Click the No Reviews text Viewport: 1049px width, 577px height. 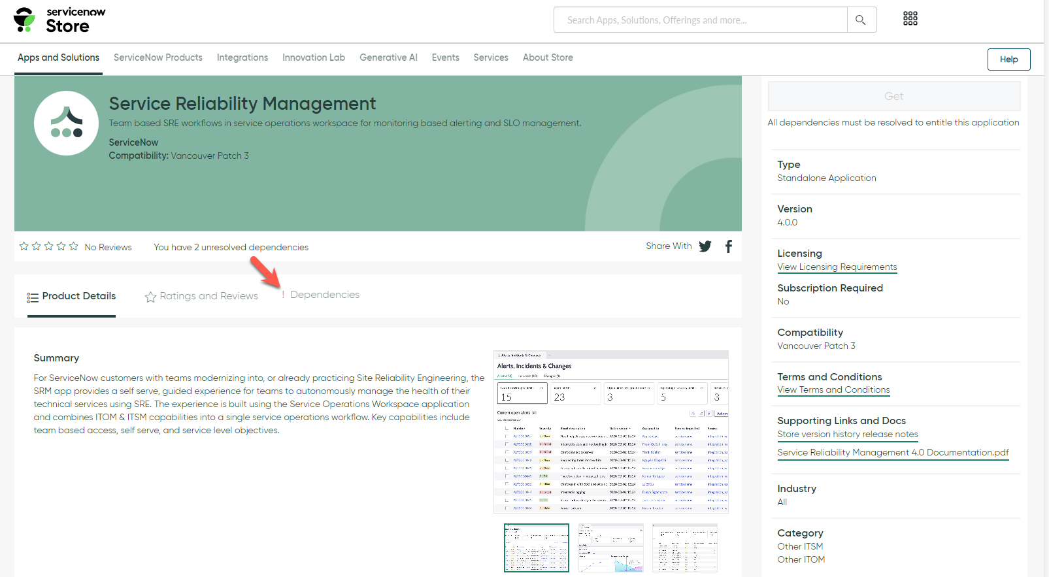(108, 247)
